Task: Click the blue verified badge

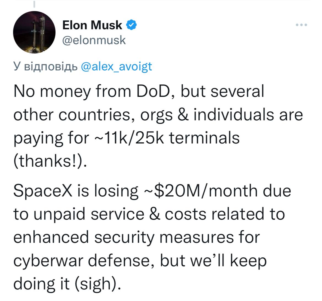Action: [132, 25]
